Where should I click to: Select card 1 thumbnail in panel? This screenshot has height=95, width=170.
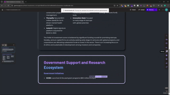pos(8,50)
